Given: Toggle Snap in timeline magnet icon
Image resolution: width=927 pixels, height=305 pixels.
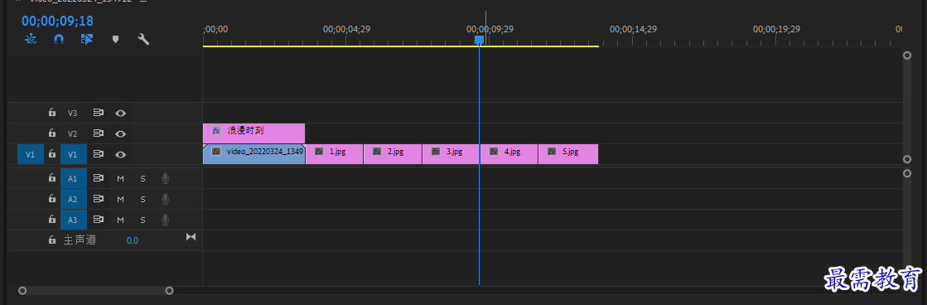Looking at the screenshot, I should [x=59, y=40].
